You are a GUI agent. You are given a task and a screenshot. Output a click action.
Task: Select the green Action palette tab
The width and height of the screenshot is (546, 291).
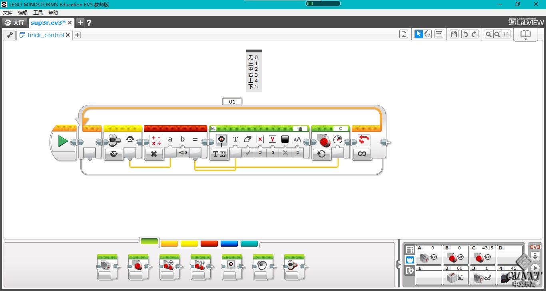point(149,241)
